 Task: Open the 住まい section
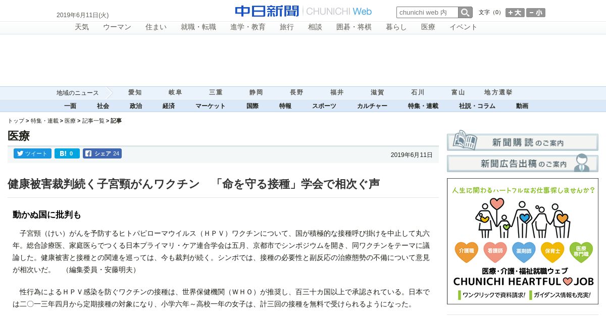156,27
